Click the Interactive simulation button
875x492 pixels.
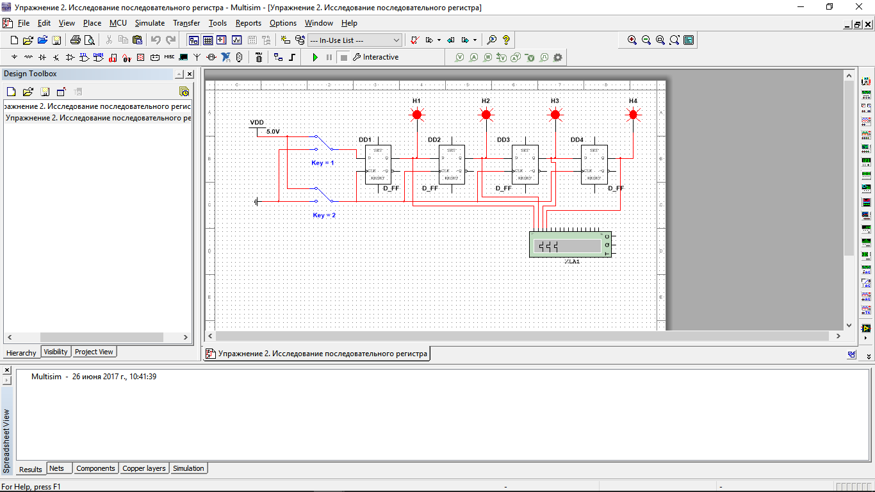(x=375, y=57)
